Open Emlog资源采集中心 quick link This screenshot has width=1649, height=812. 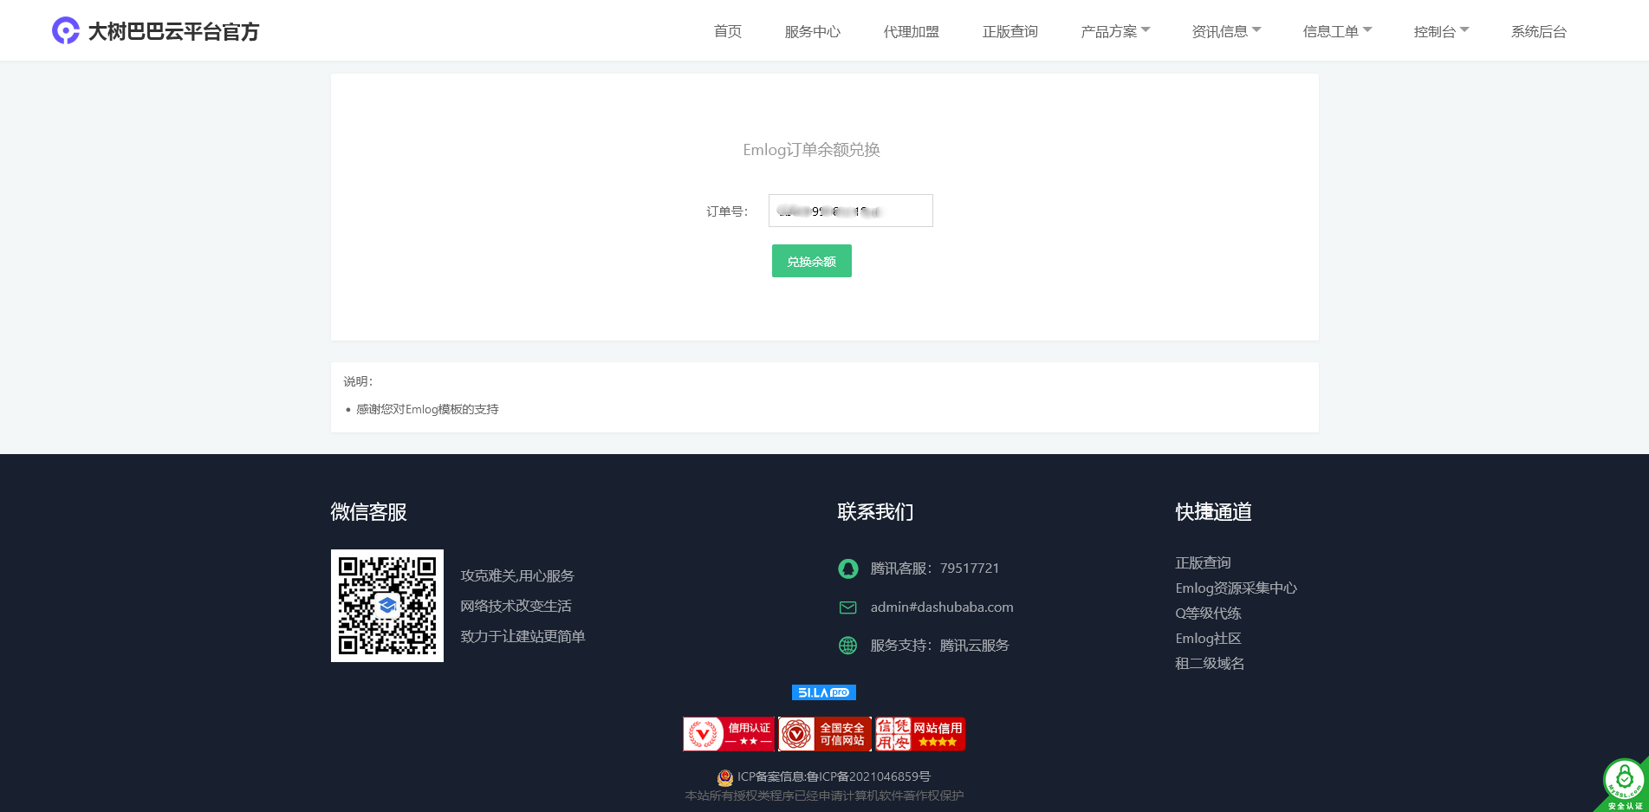coord(1236,588)
